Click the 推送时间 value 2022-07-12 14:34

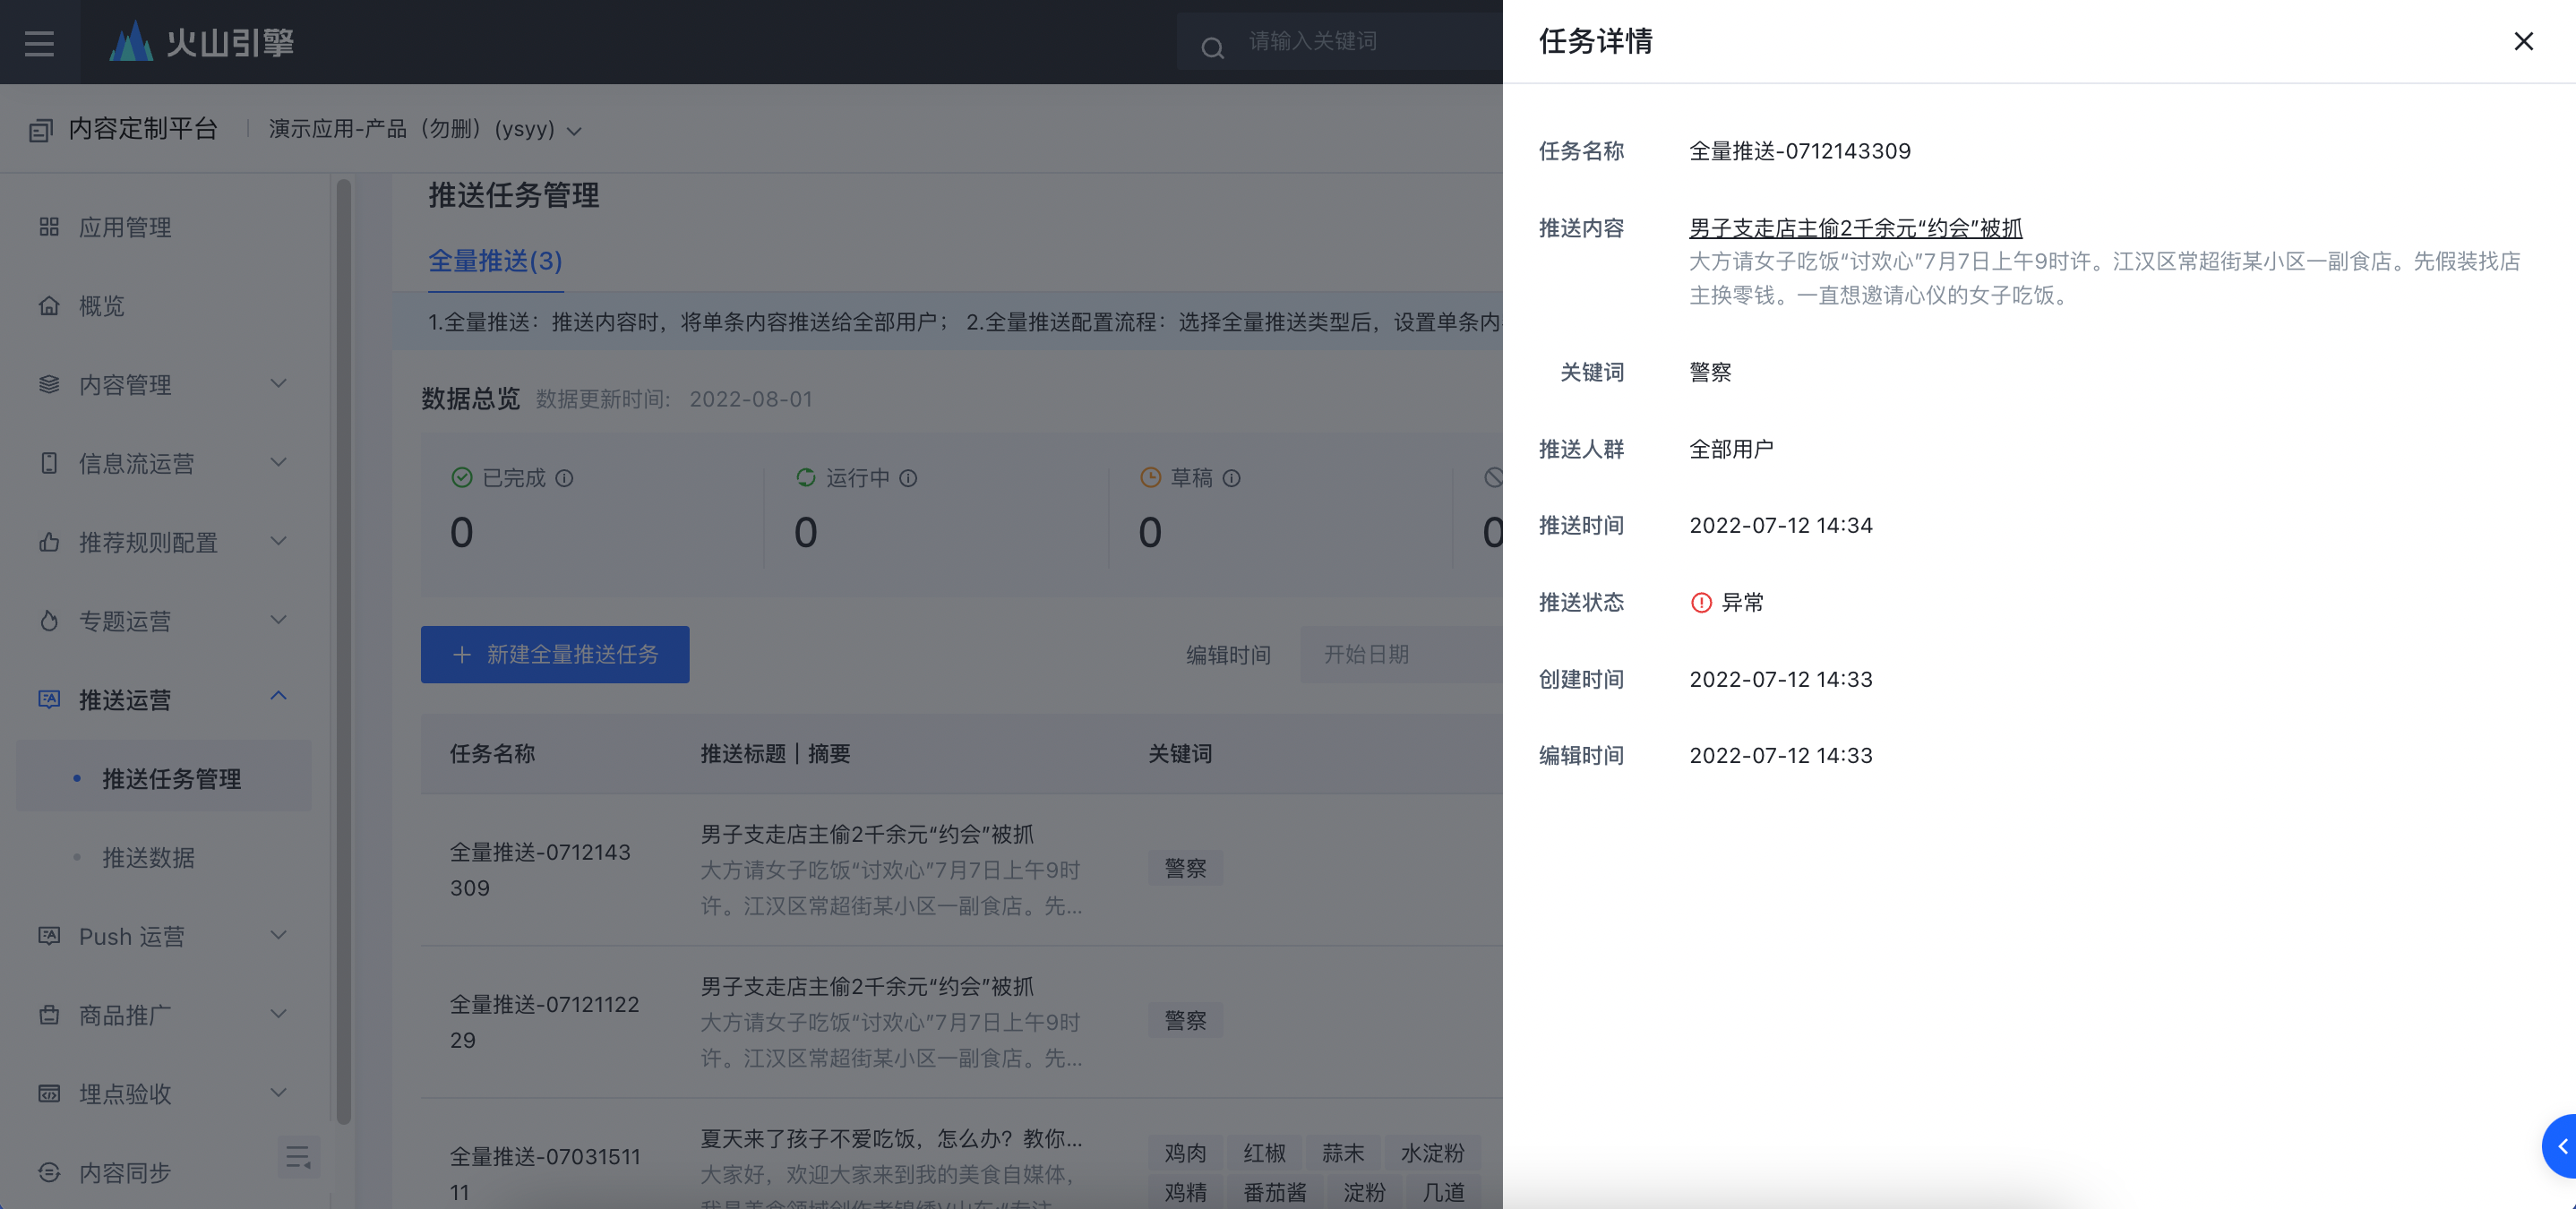point(1781,526)
